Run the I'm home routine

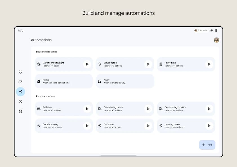148,126
